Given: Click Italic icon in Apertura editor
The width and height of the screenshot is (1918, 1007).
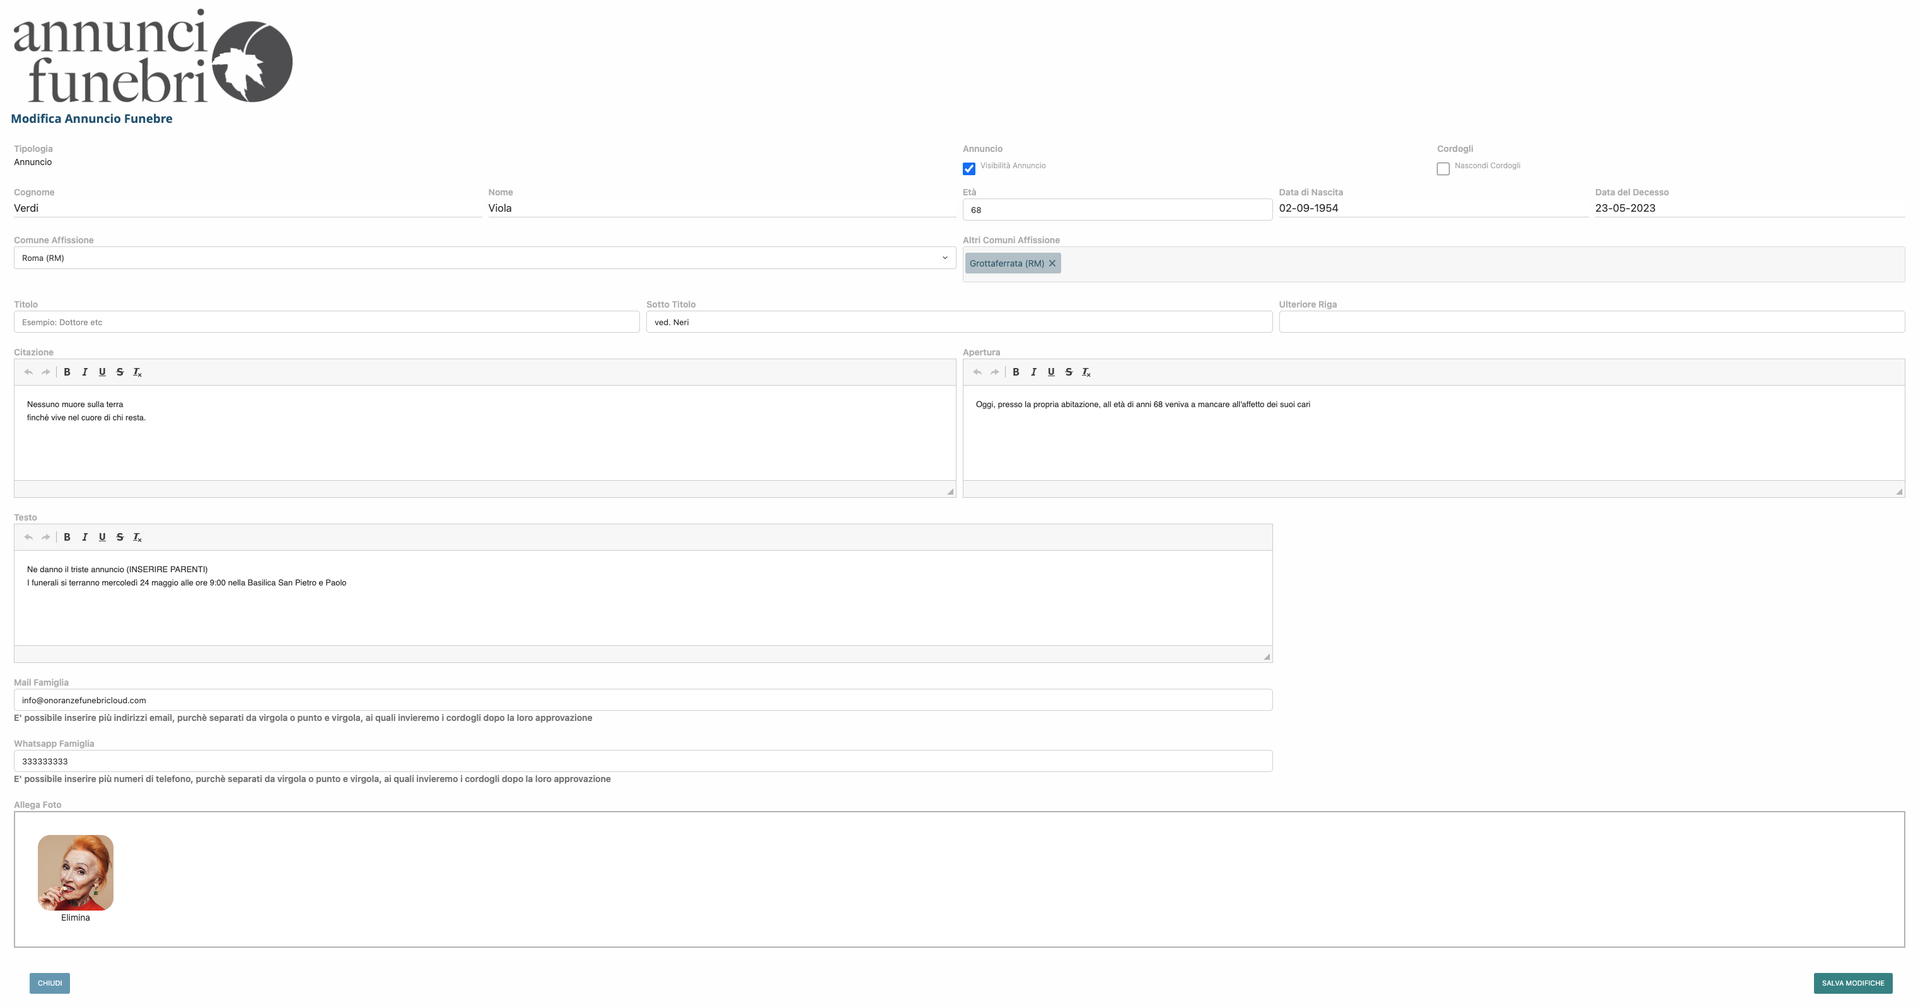Looking at the screenshot, I should (x=1033, y=372).
